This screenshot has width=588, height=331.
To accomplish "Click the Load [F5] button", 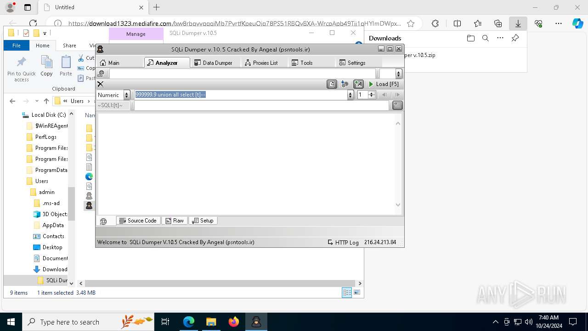I will click(x=384, y=84).
